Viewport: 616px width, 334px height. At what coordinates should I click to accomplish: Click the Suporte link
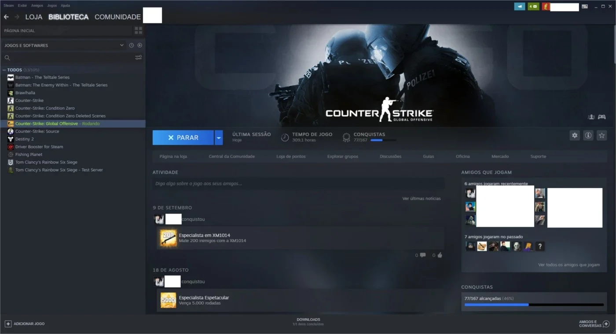click(x=538, y=156)
